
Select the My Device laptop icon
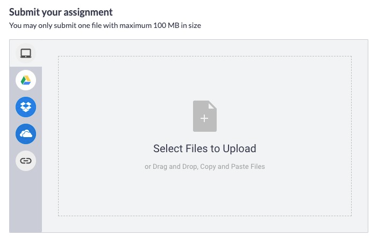26,53
